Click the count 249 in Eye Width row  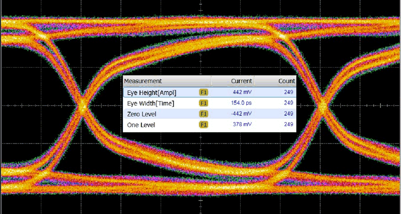click(289, 103)
